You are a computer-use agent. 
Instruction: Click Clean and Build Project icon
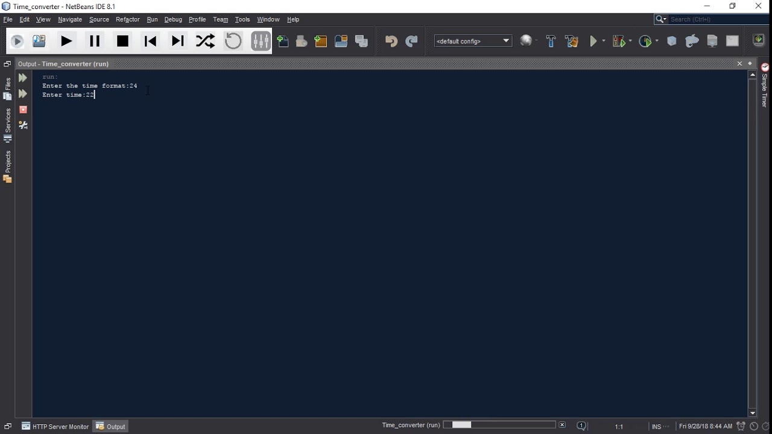[x=571, y=41]
